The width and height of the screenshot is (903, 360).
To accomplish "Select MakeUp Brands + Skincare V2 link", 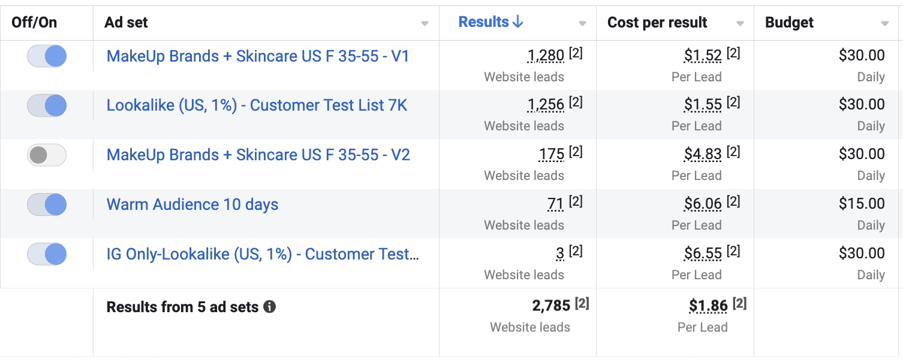I will coord(258,155).
